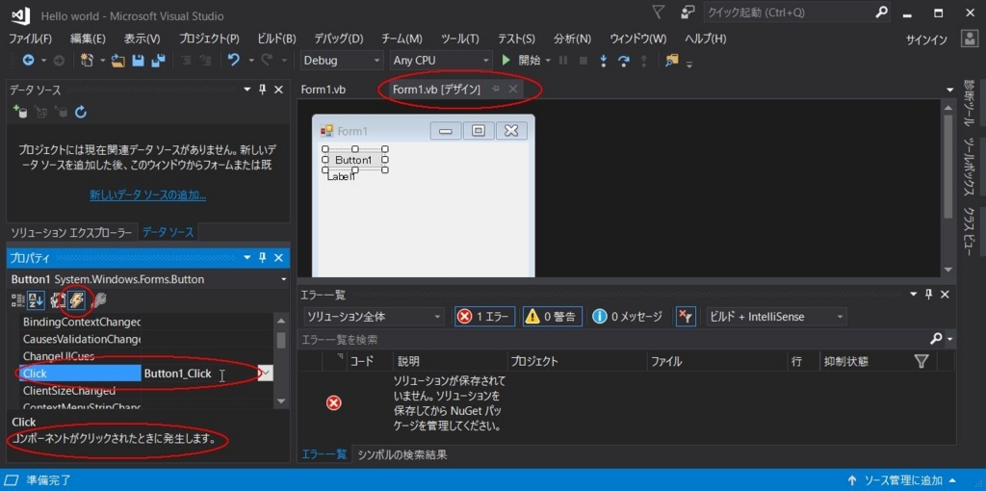Switch to シンボルの検索結果 tab

pos(402,454)
